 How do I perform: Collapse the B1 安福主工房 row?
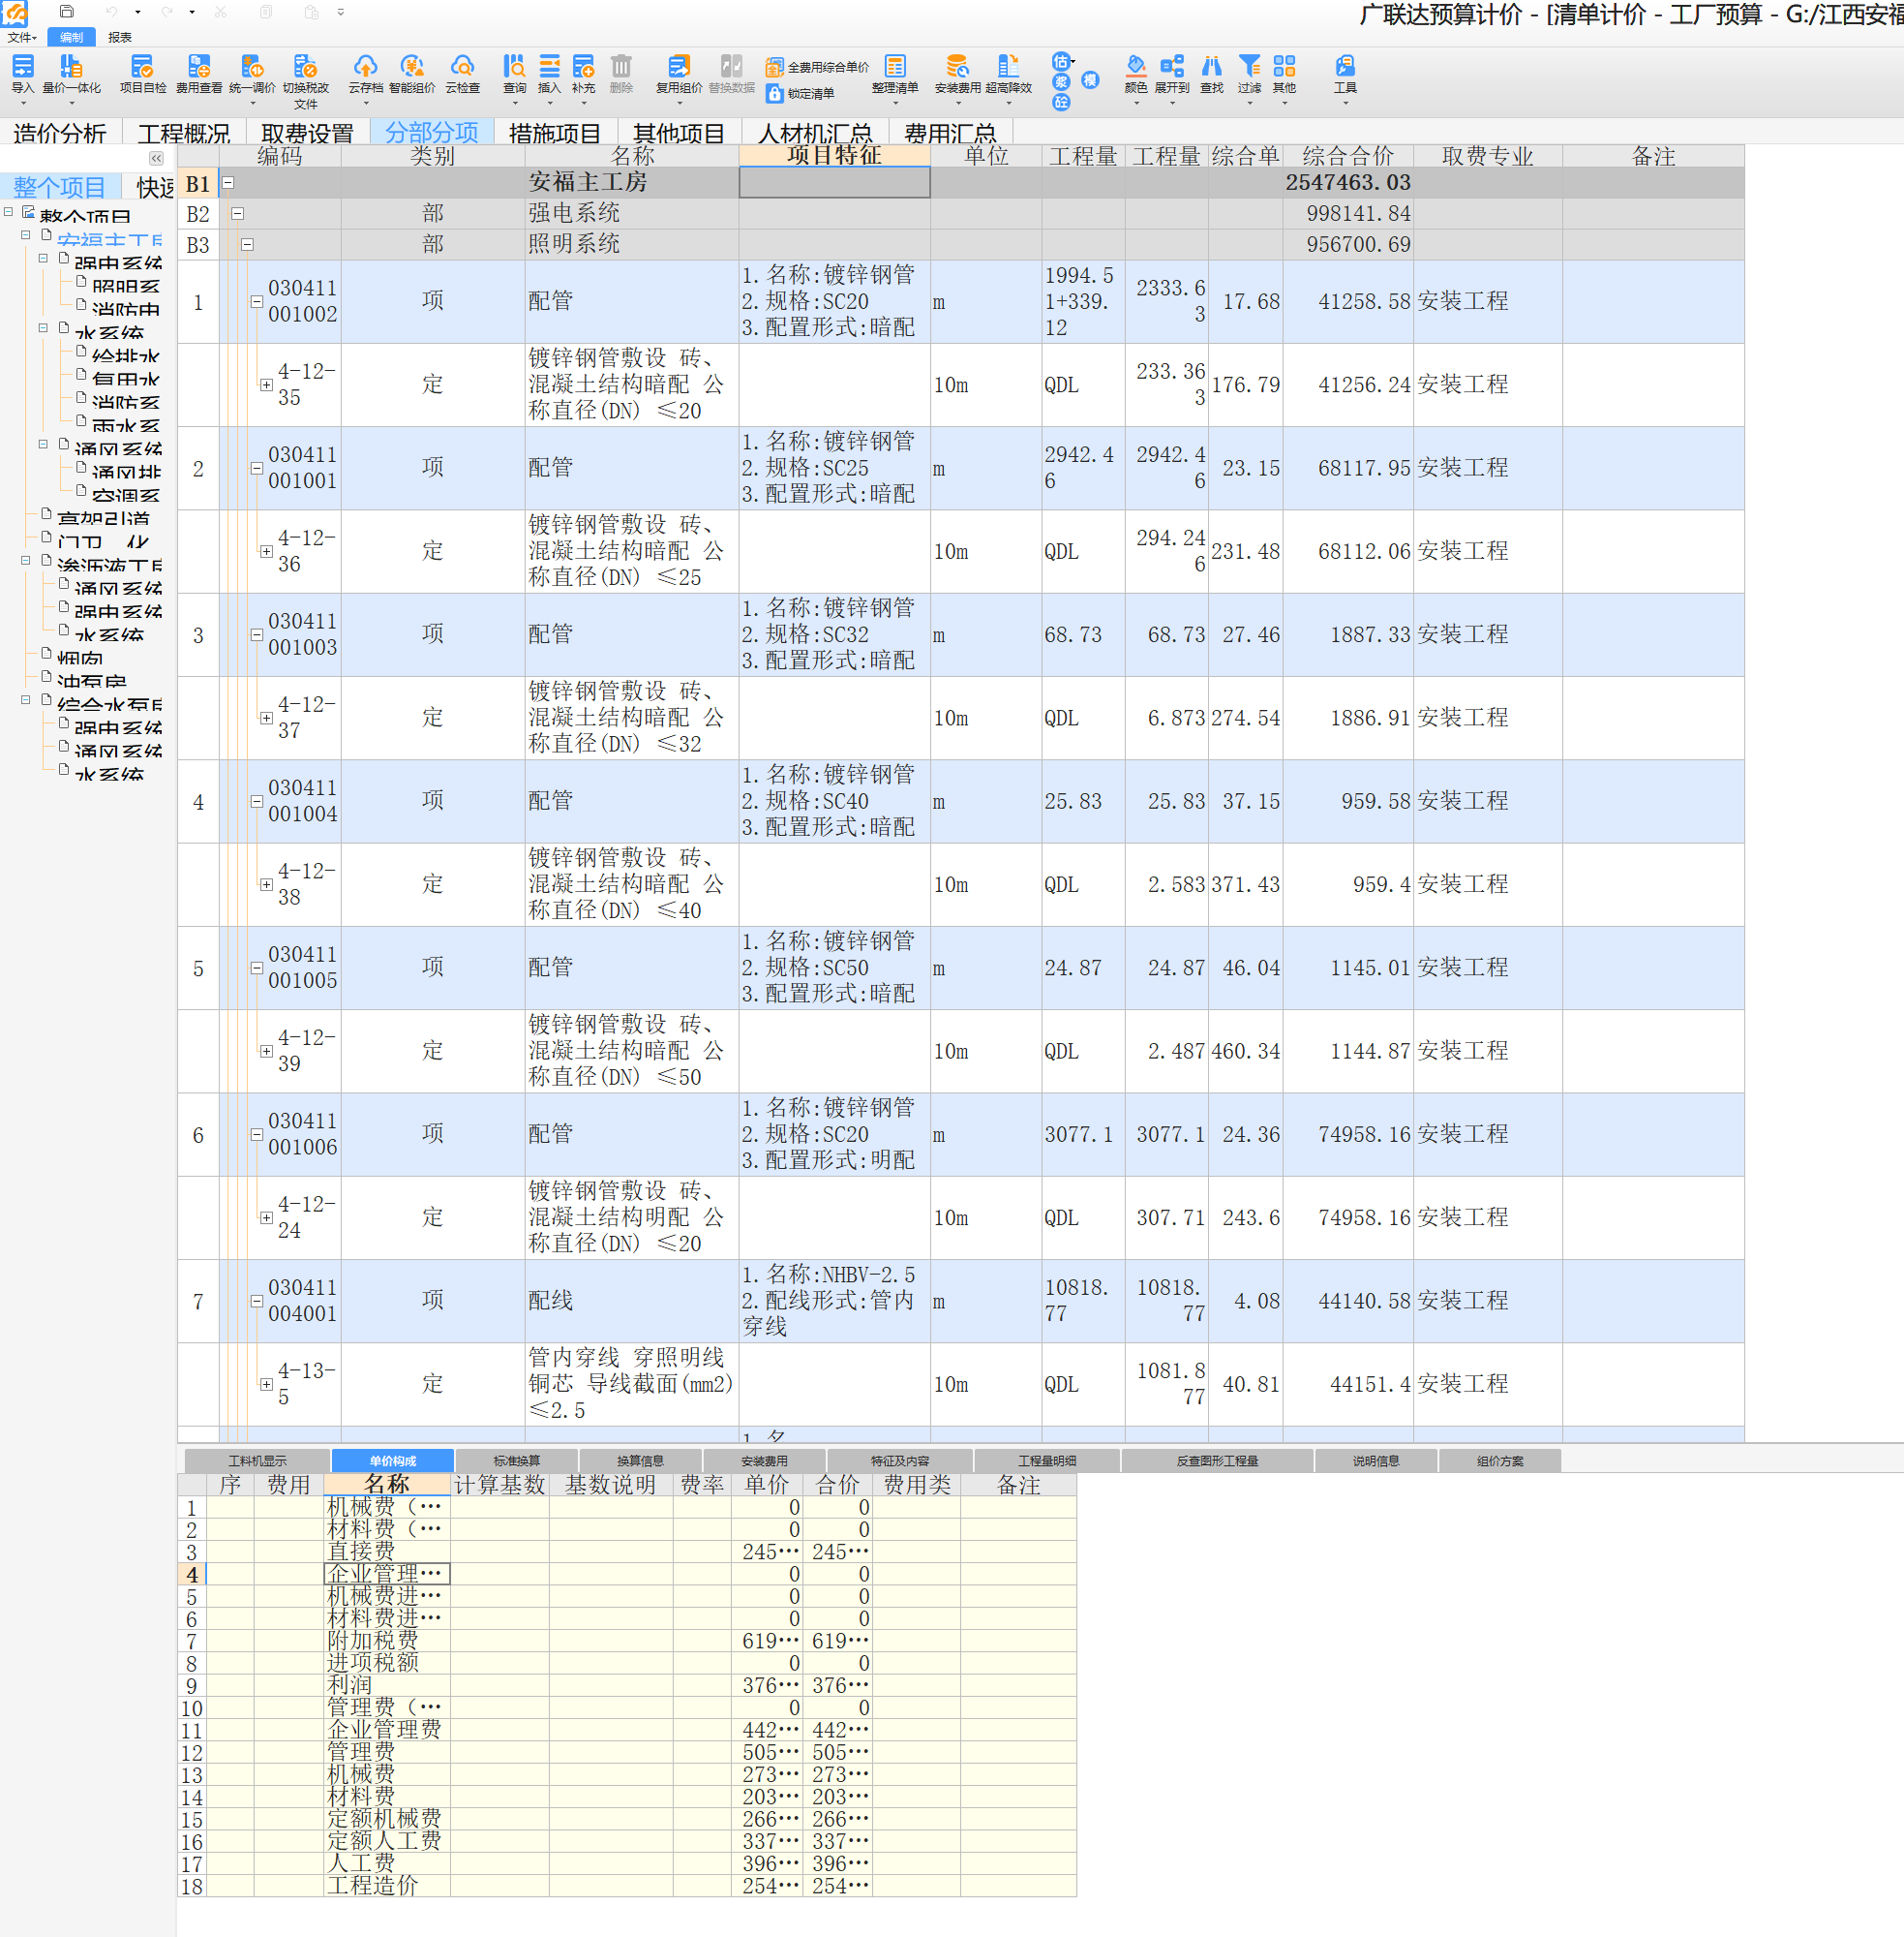coord(228,183)
